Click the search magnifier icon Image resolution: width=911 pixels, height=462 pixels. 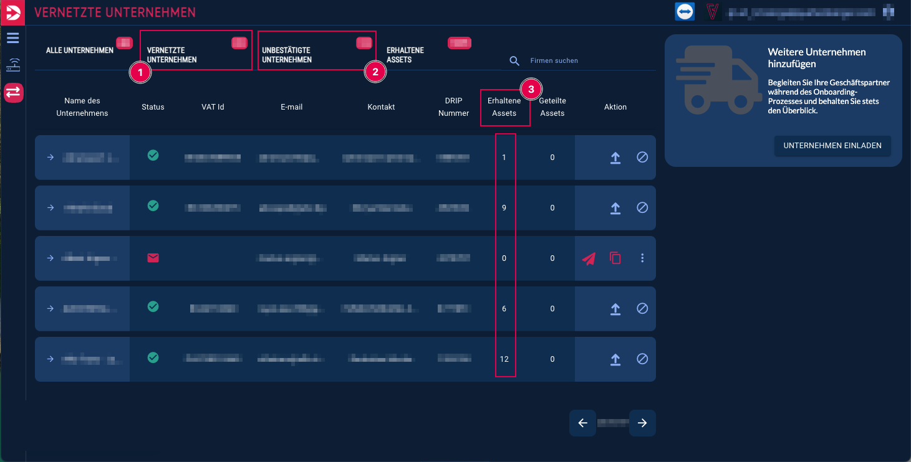(514, 61)
